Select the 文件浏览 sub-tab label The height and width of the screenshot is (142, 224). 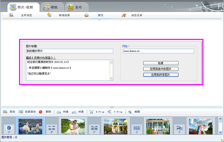pyautogui.click(x=27, y=15)
